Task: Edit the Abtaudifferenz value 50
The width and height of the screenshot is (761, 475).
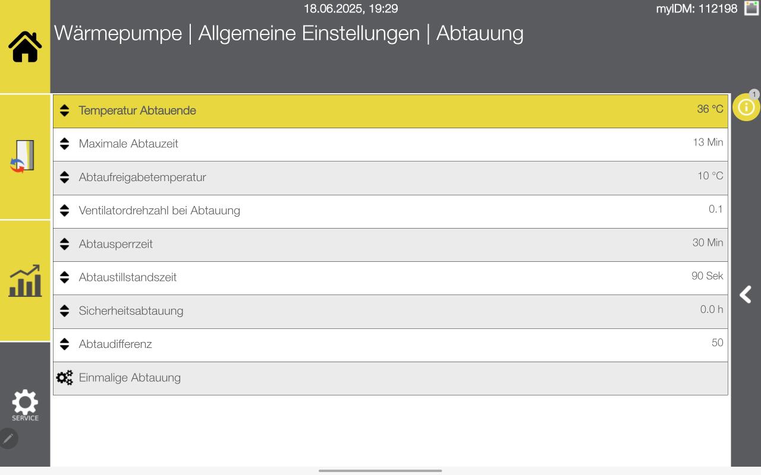Action: (717, 343)
